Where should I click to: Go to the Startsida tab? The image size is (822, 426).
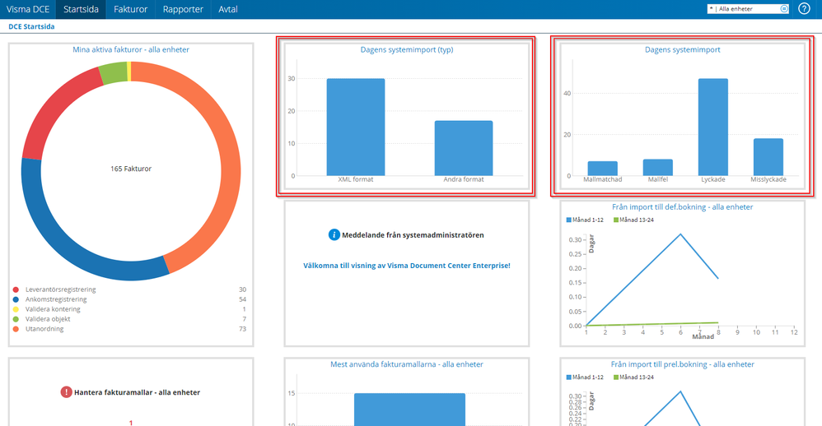[81, 9]
